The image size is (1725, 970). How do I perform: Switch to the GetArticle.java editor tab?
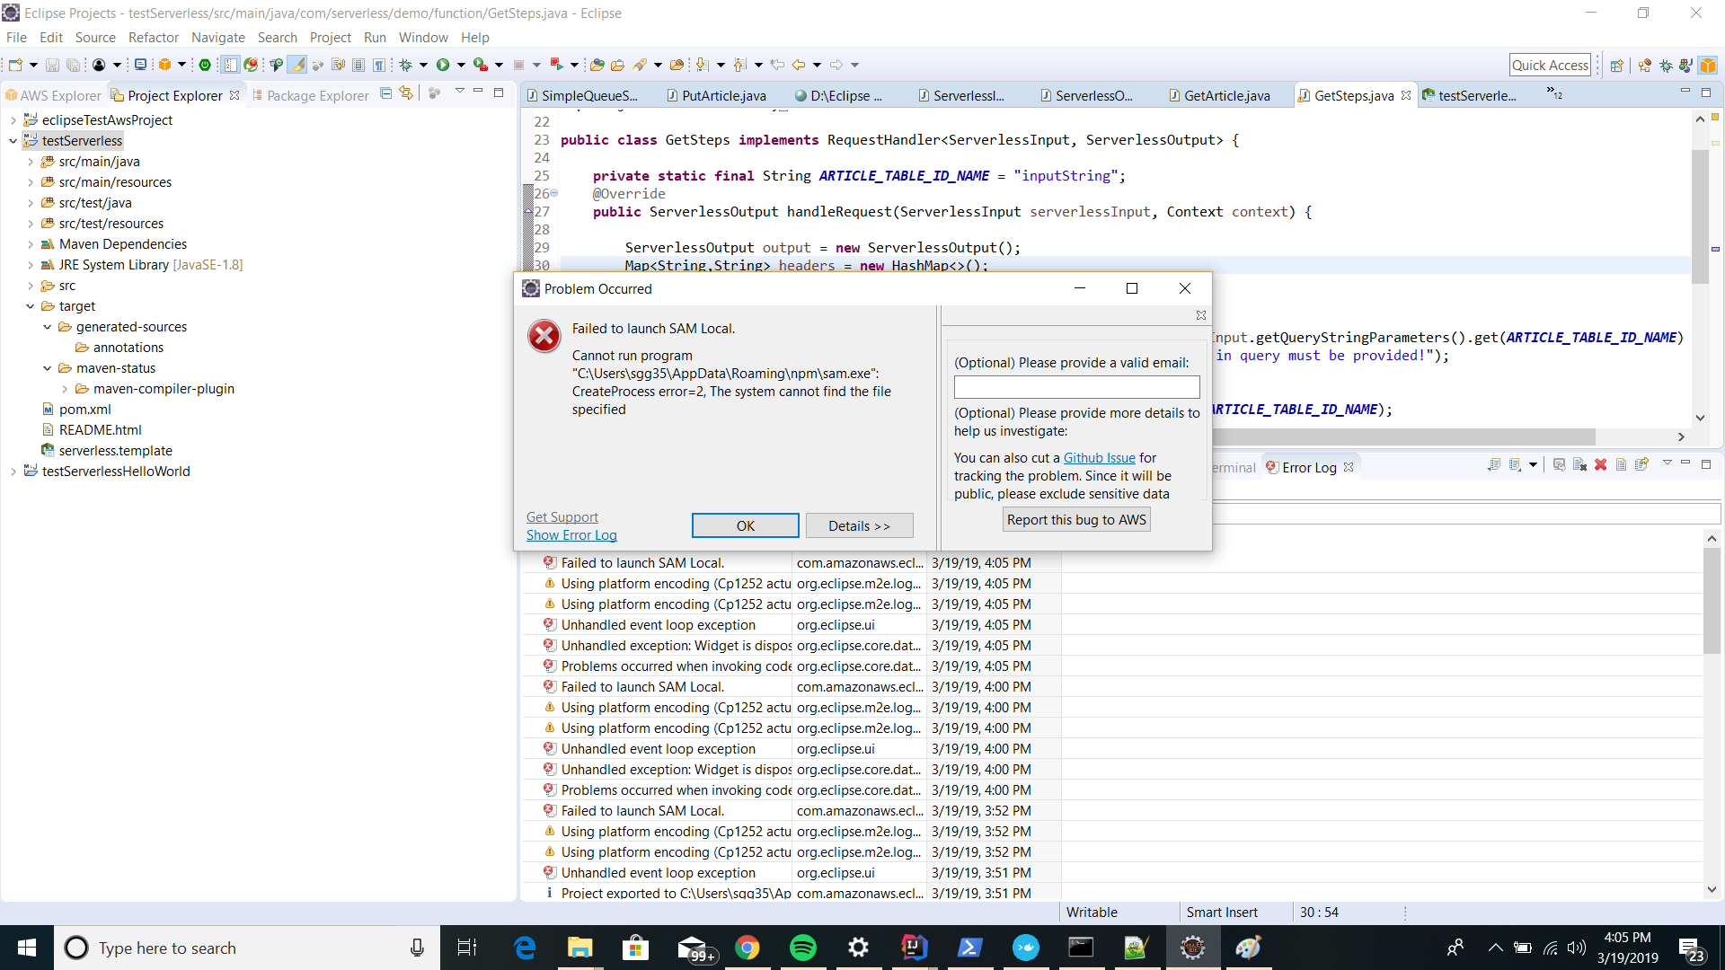click(1226, 95)
